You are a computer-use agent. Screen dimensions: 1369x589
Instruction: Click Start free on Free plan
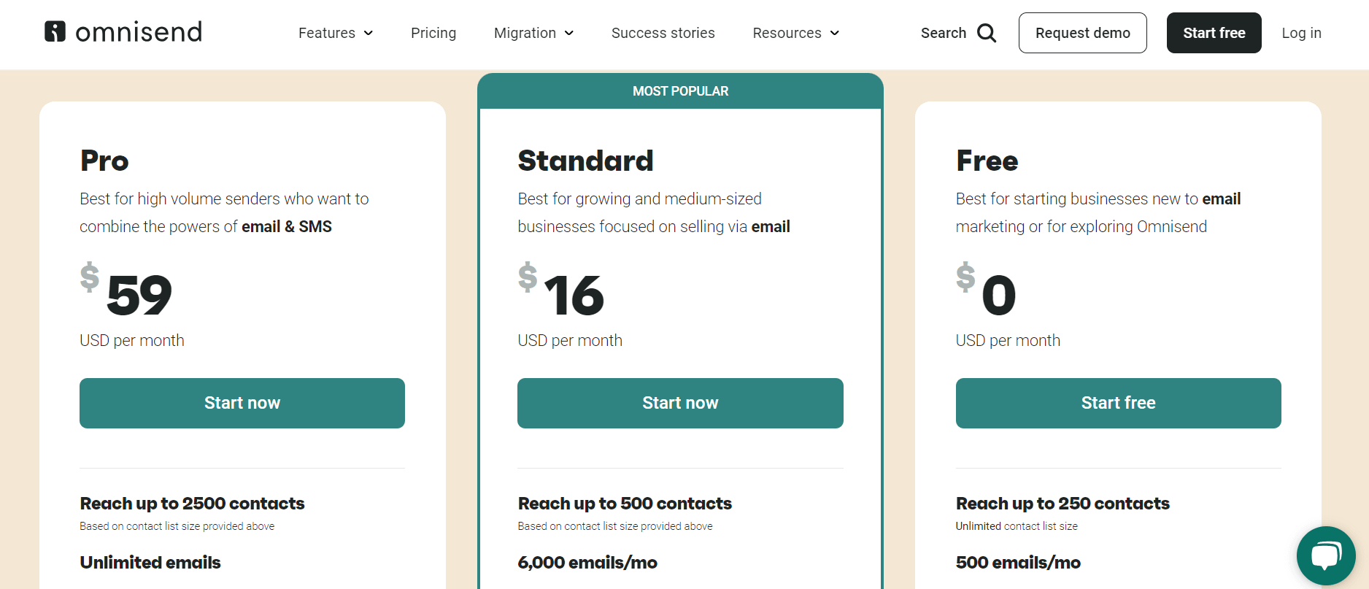[1119, 403]
